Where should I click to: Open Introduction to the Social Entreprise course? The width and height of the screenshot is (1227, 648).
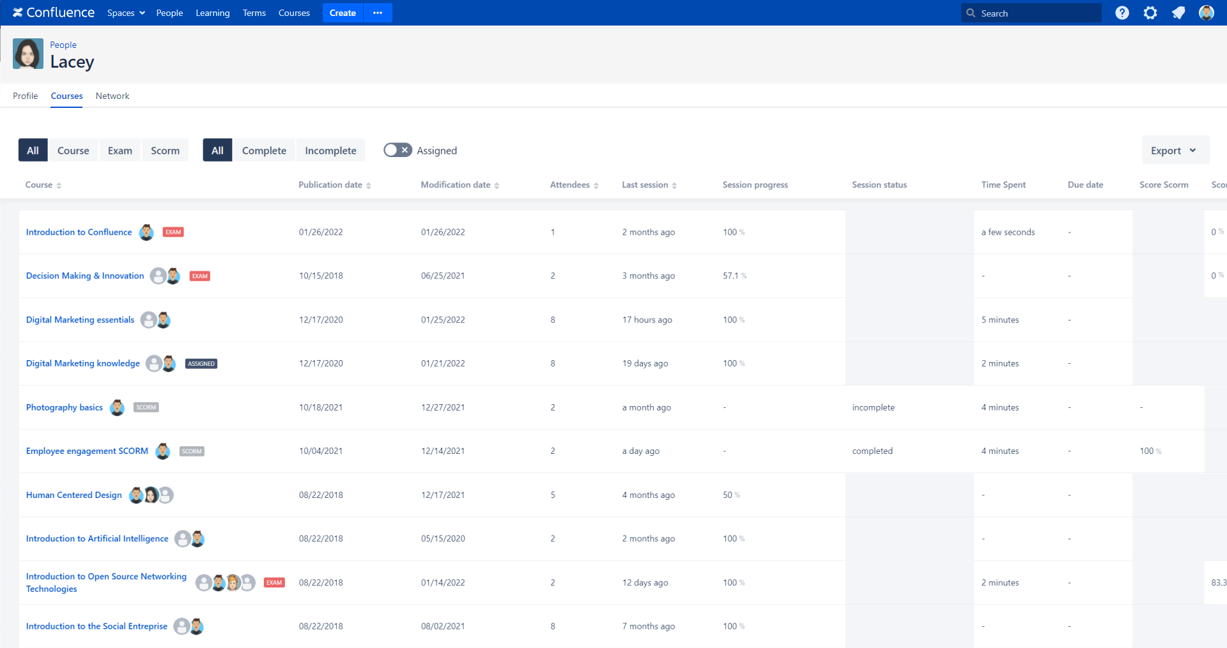97,626
